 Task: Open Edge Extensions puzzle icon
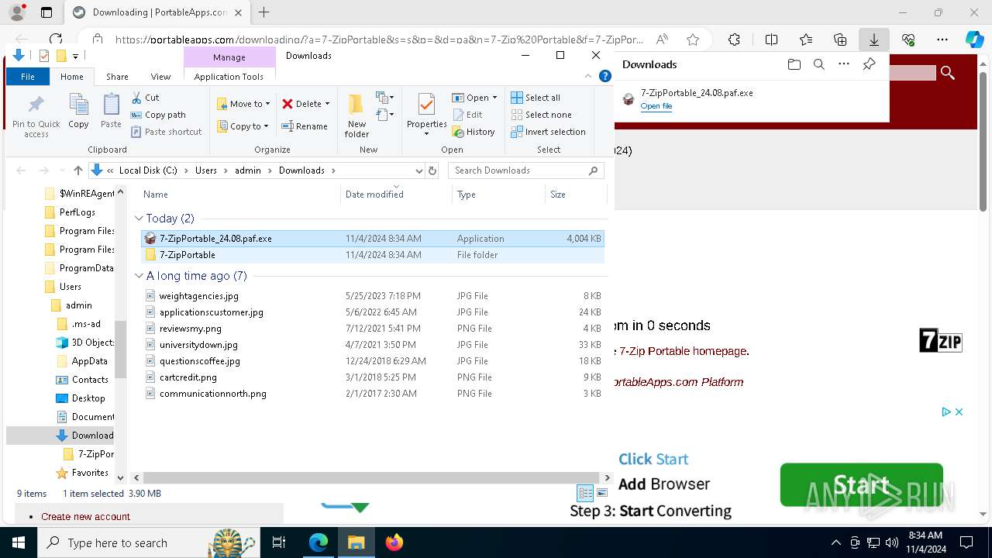click(734, 40)
